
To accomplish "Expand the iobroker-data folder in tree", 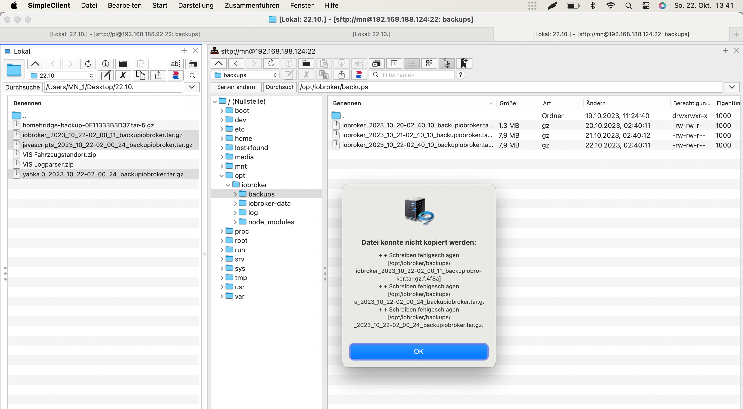I will click(x=235, y=204).
